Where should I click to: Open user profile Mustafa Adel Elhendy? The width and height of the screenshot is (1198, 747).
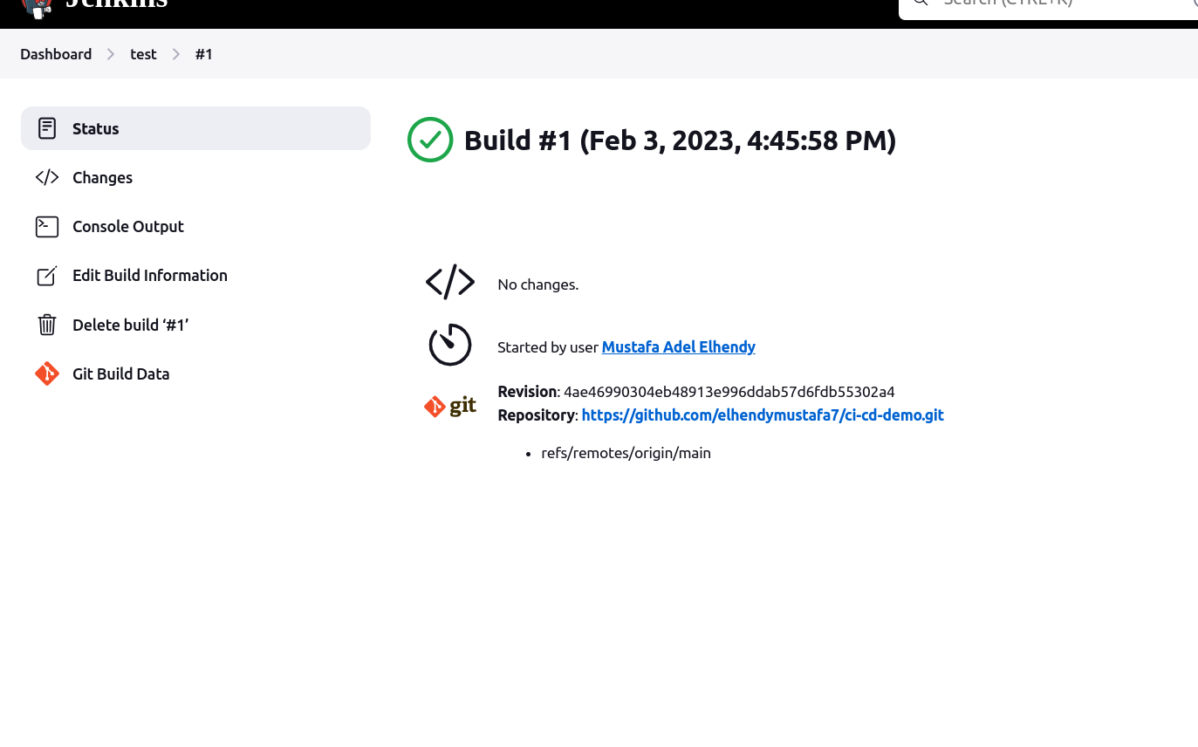(x=678, y=346)
